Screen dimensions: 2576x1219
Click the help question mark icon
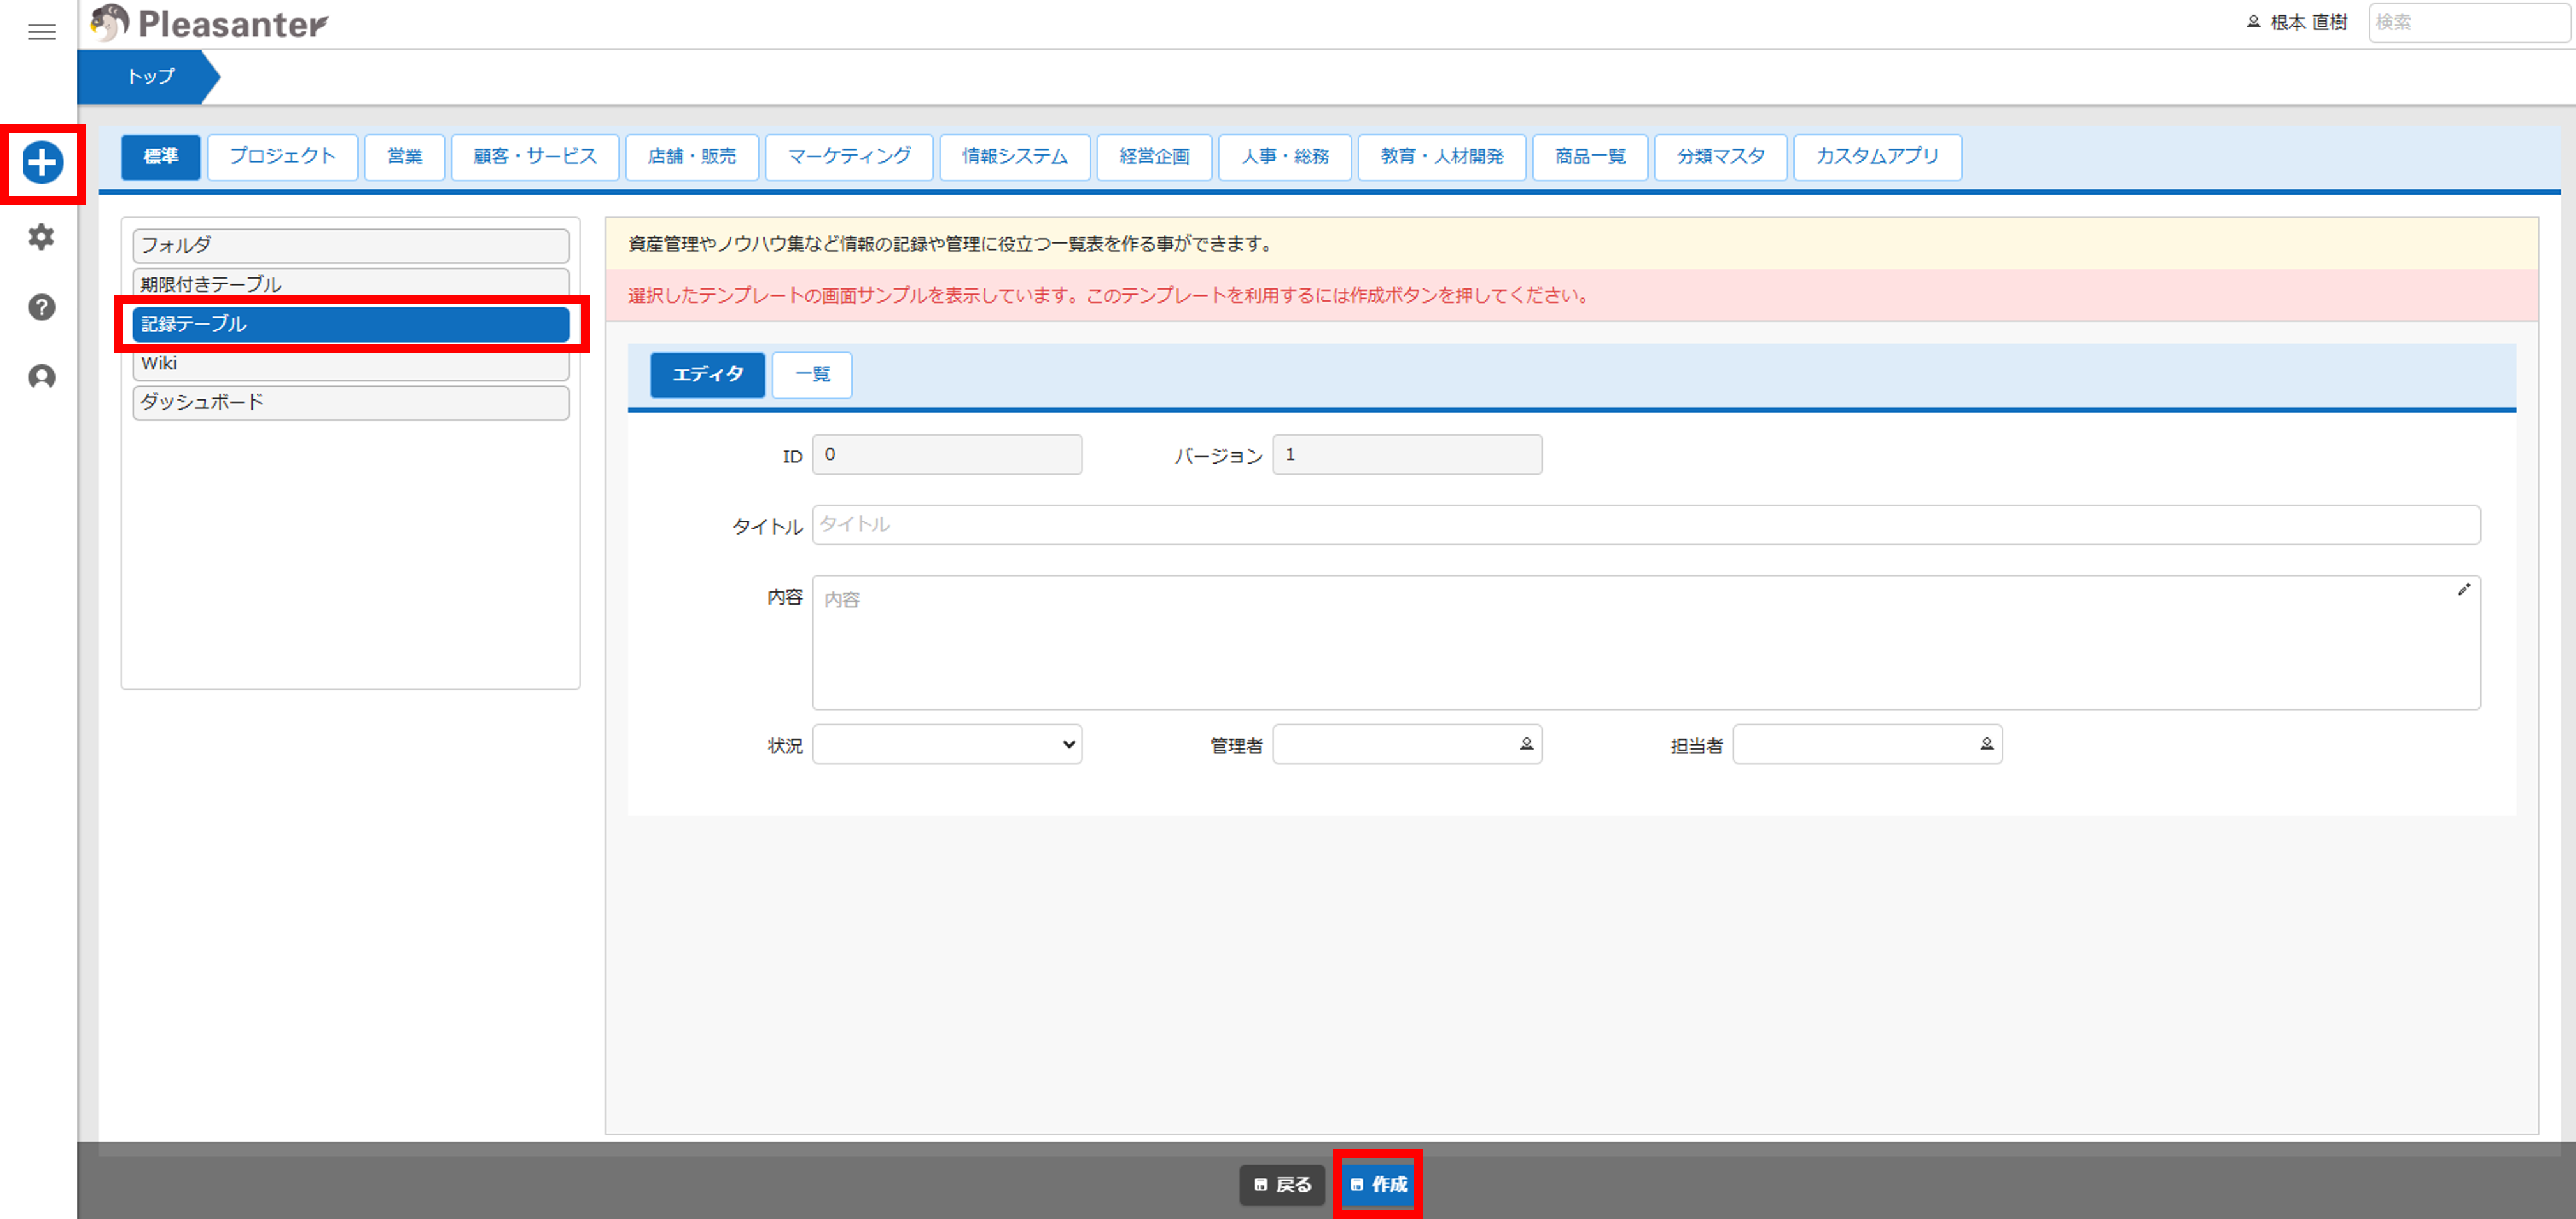tap(41, 307)
